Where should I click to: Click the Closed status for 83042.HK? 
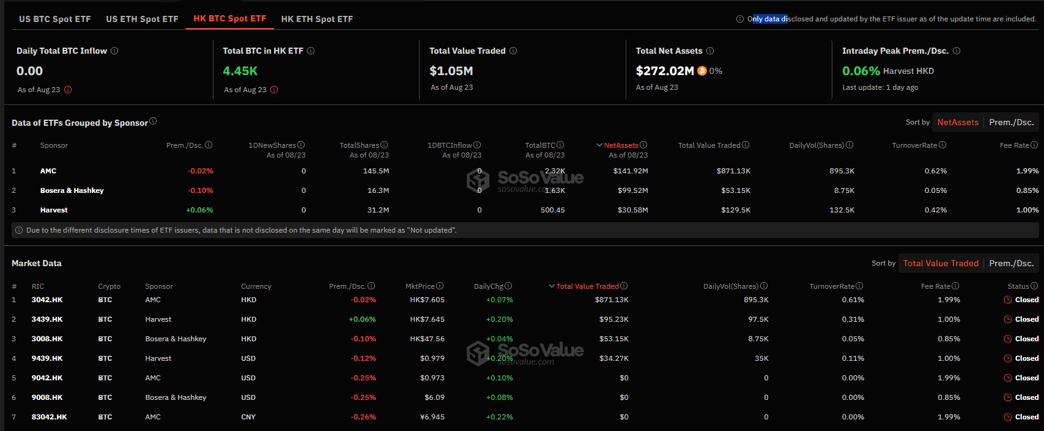(x=1021, y=417)
